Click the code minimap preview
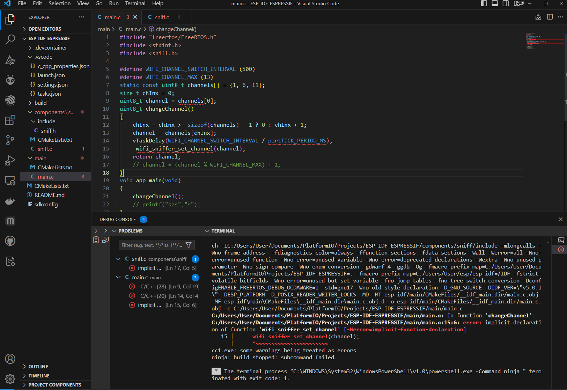This screenshot has height=390, width=567. pos(545,42)
